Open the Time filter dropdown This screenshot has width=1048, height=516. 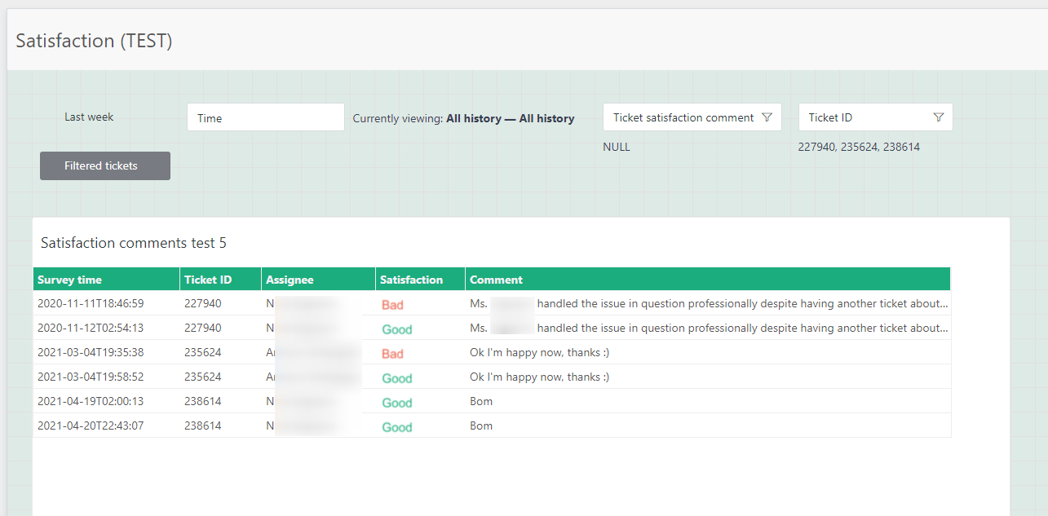[x=265, y=117]
